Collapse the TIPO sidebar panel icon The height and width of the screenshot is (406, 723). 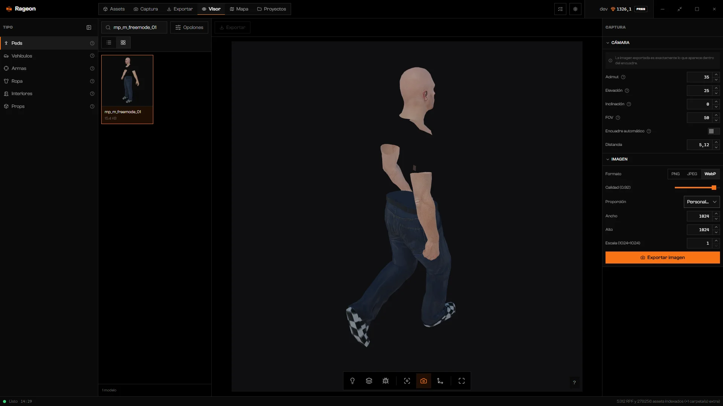click(89, 27)
